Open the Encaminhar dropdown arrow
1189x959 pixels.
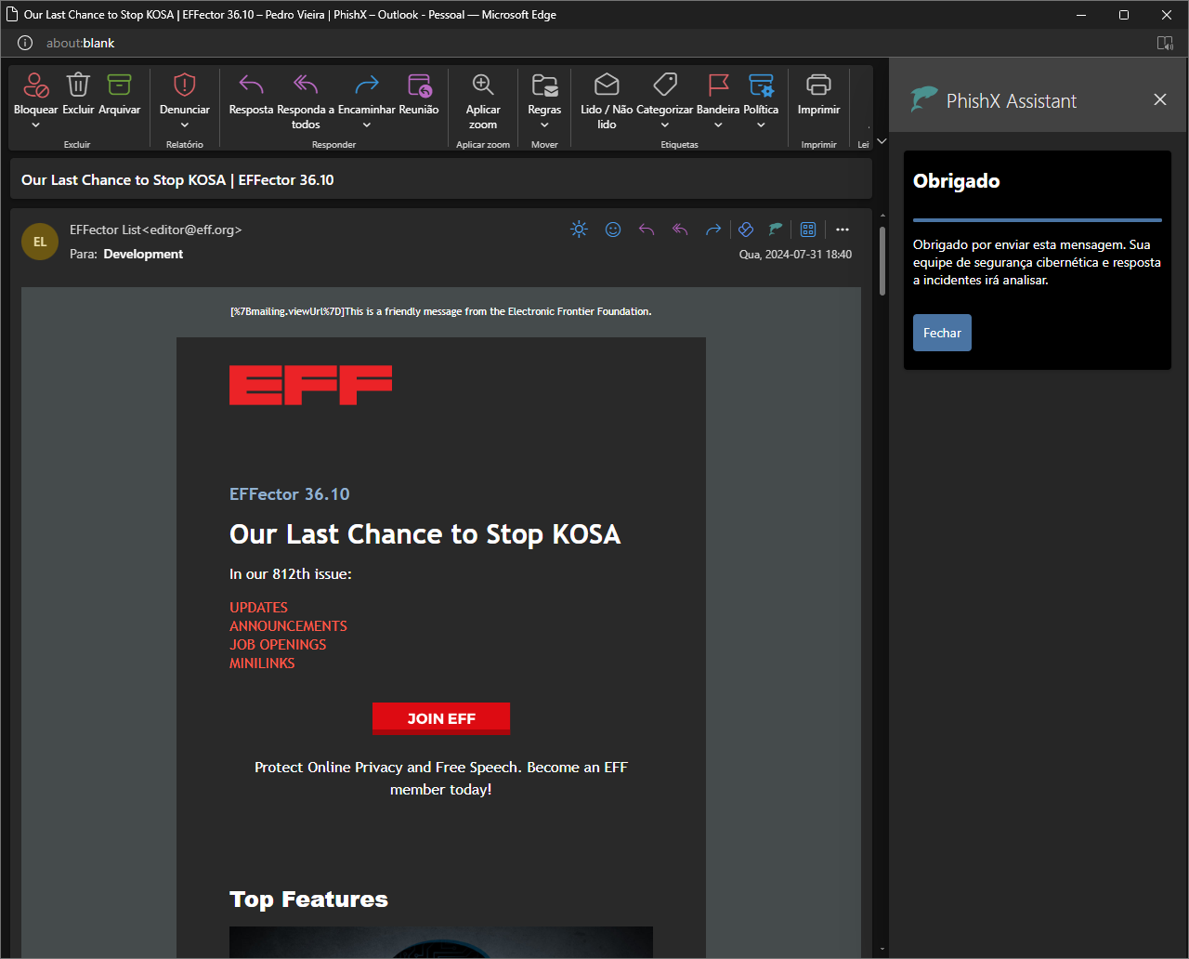pos(367,125)
